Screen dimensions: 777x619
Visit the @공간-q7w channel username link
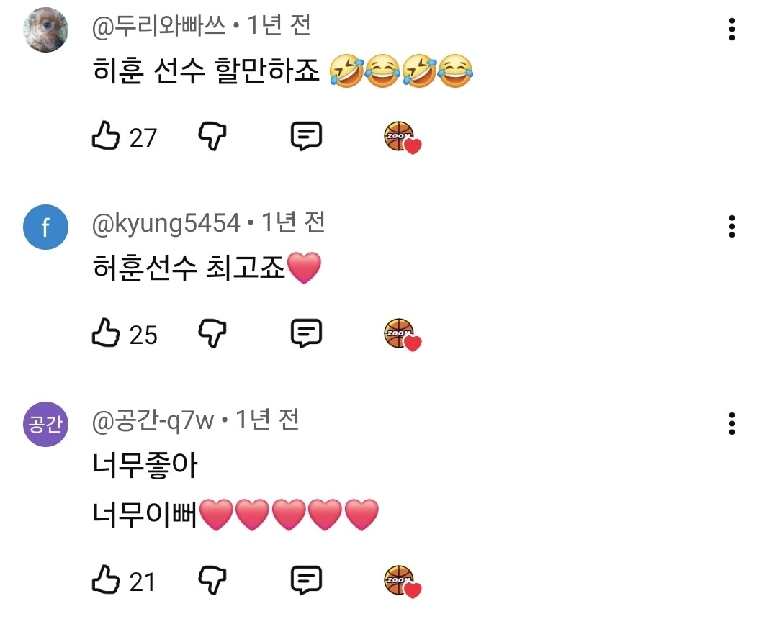153,420
